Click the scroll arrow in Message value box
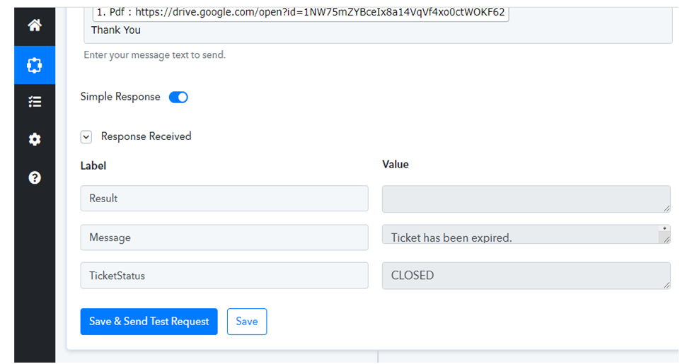Screen dimensions: 680x364 664,228
